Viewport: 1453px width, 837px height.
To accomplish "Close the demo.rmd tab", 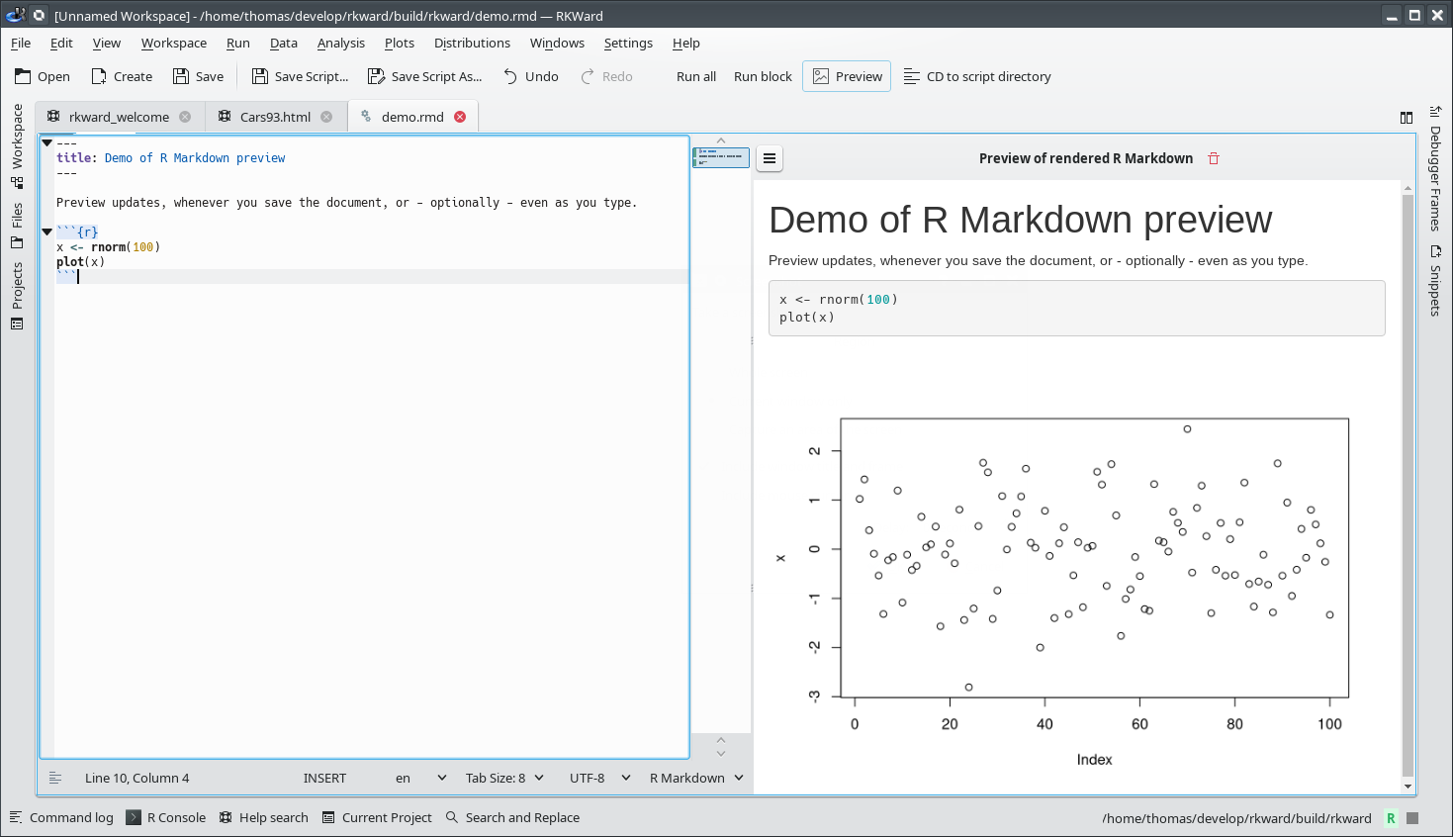I will (460, 117).
